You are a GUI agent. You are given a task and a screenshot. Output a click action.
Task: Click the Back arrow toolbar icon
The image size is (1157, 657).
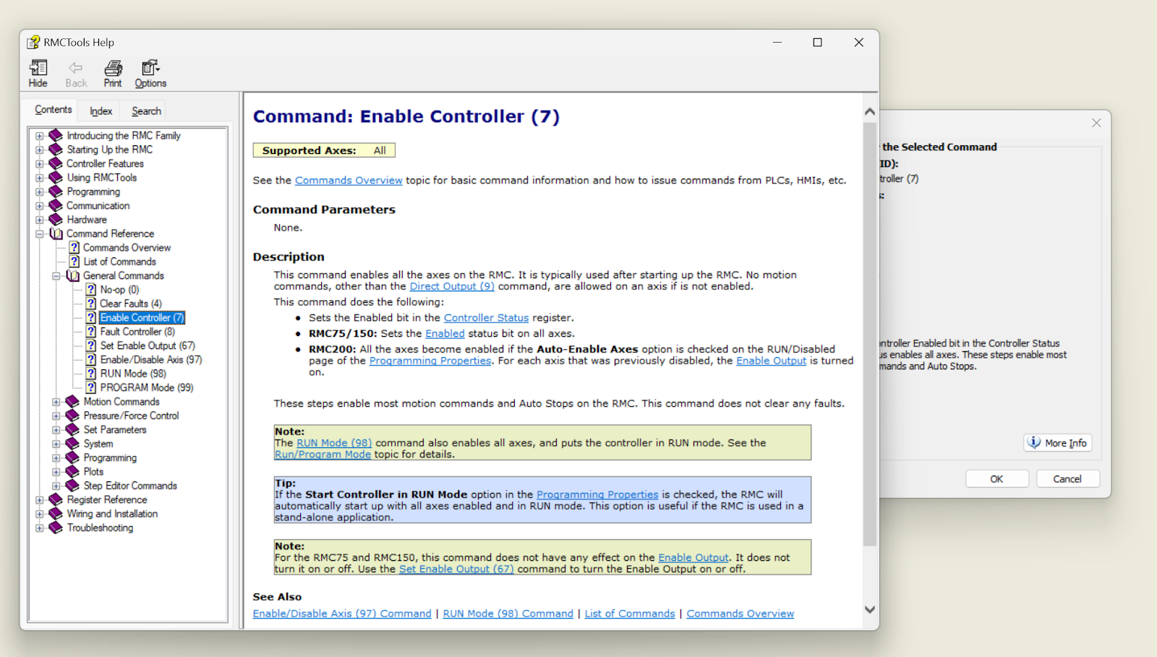click(75, 68)
